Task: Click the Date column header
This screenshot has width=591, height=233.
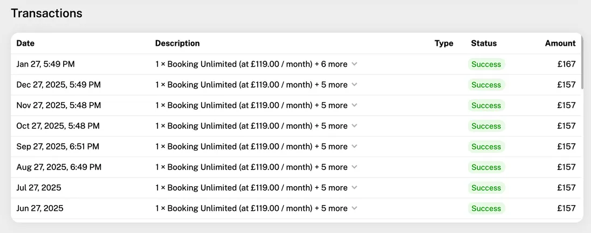Action: (x=25, y=44)
